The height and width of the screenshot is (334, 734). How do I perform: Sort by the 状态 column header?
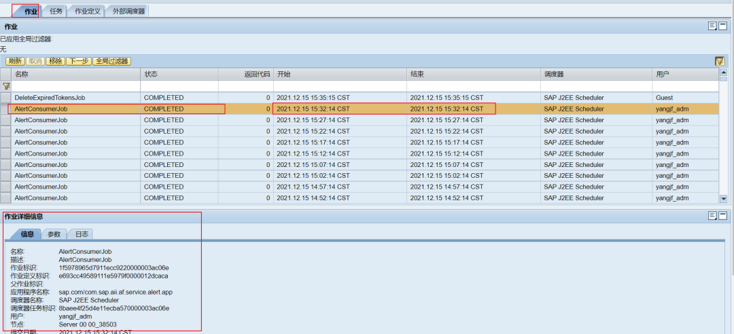179,75
